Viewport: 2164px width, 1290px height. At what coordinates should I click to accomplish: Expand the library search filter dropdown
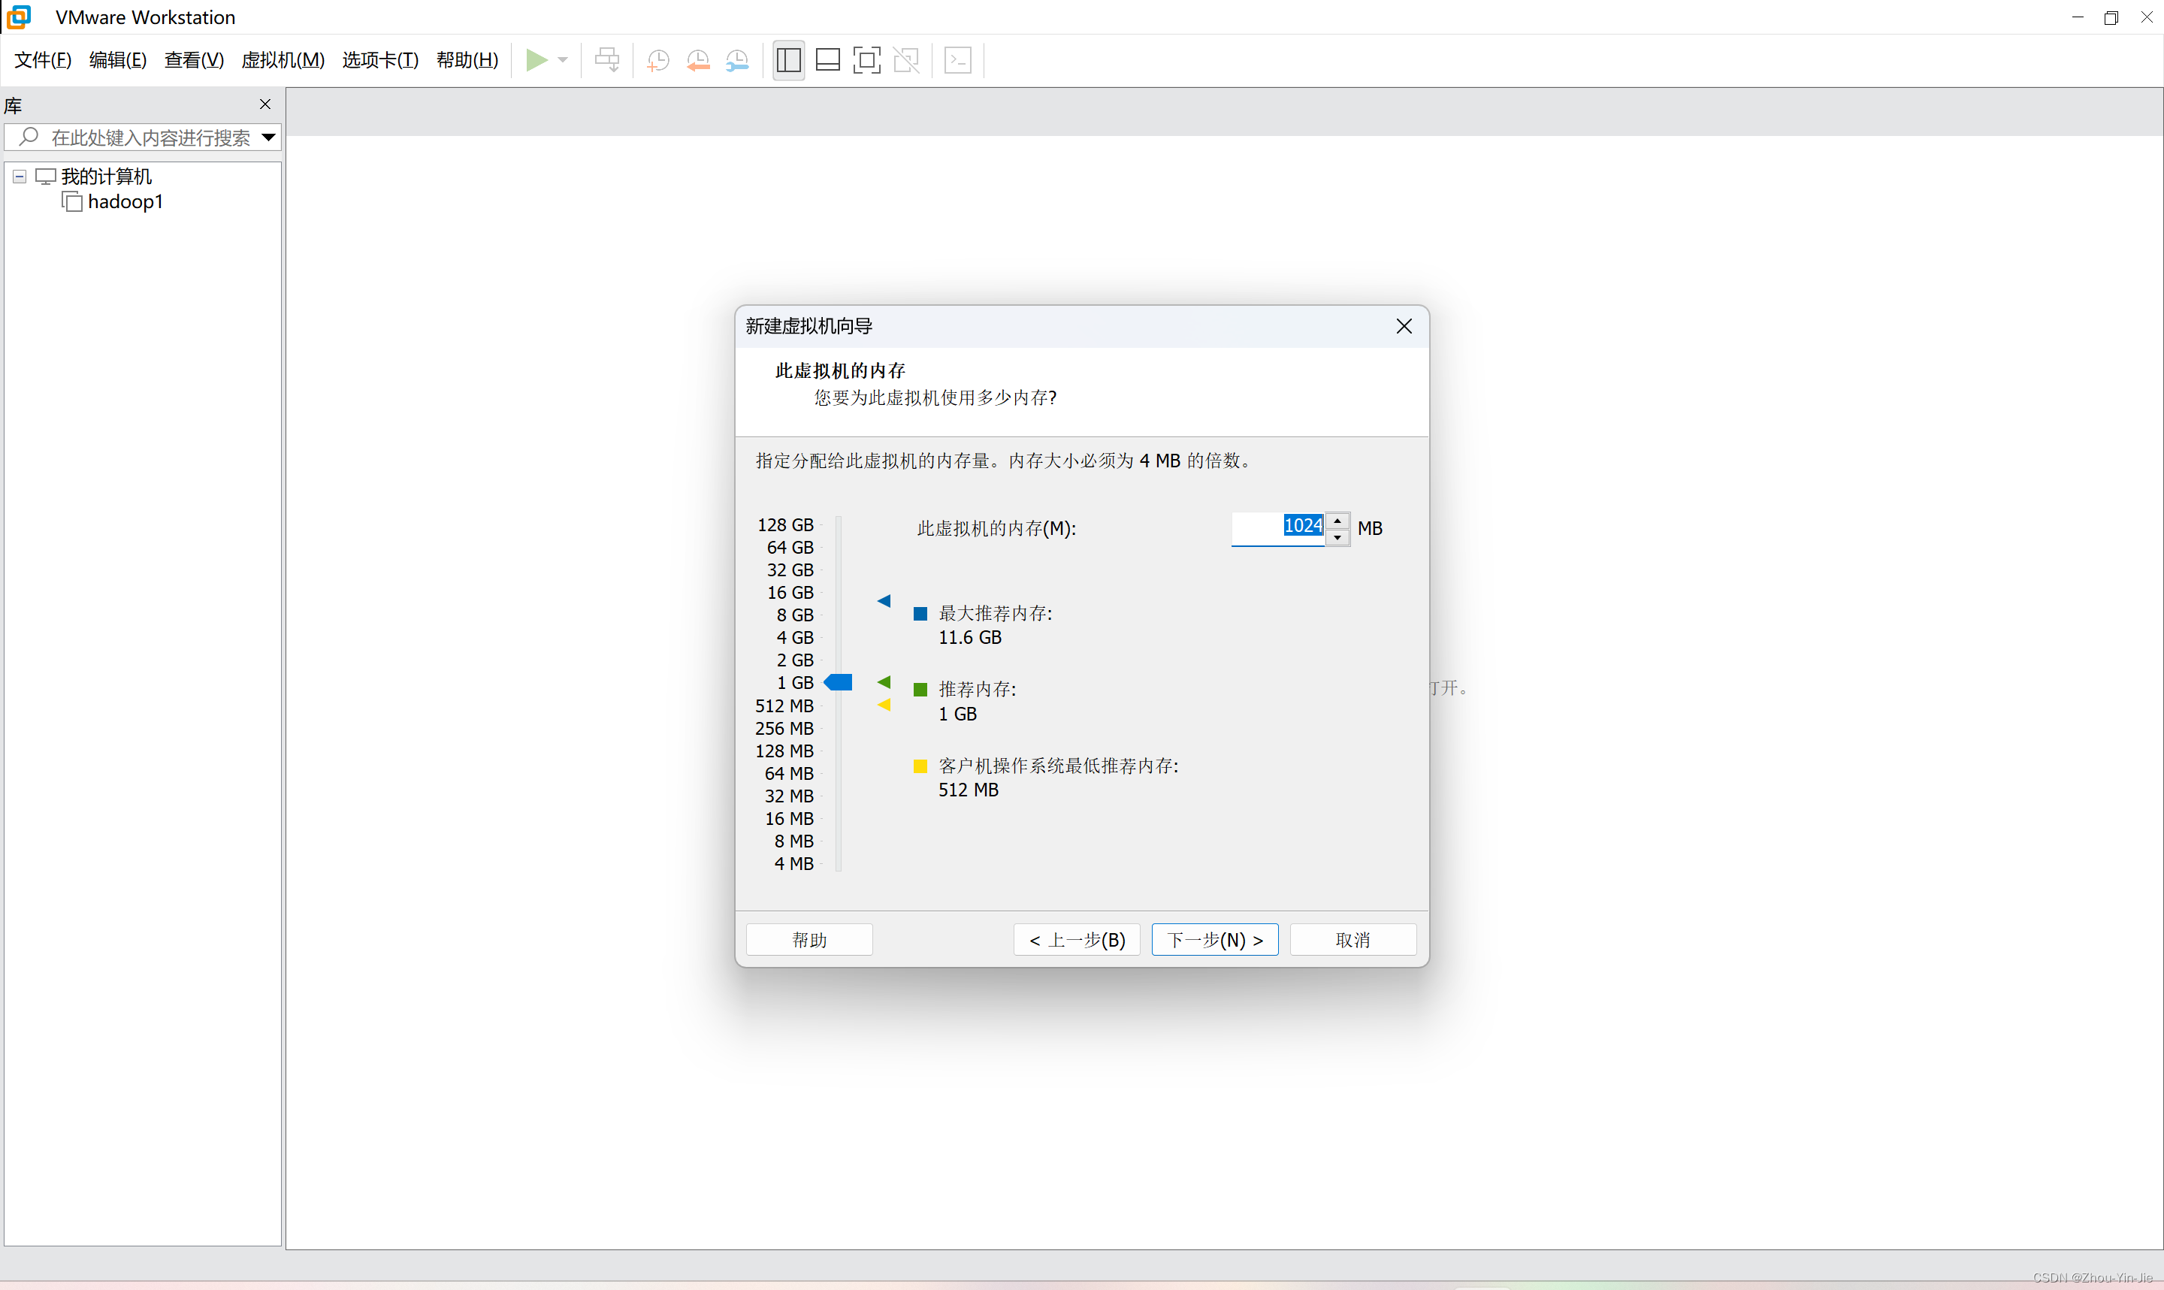(x=268, y=137)
